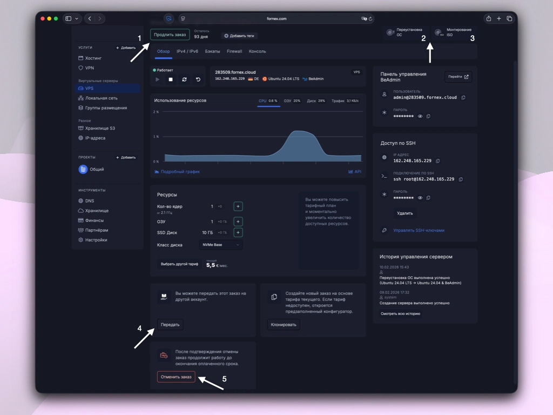This screenshot has height=415, width=553.
Task: Open 'Хранилище' under Инструменты
Action: coord(97,211)
